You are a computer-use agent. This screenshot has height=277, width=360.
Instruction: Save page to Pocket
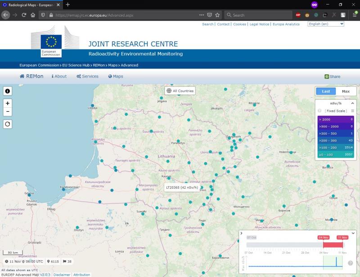click(x=209, y=15)
